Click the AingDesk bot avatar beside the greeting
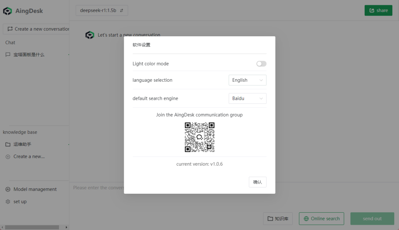 click(90, 35)
